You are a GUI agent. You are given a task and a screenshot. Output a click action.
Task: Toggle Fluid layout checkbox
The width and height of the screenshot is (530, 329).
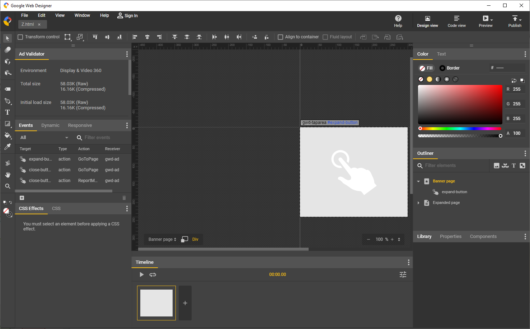(x=325, y=37)
